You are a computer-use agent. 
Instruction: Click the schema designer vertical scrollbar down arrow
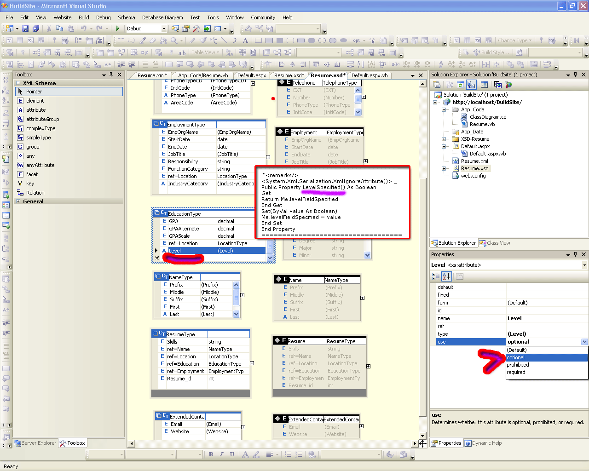[x=422, y=436]
